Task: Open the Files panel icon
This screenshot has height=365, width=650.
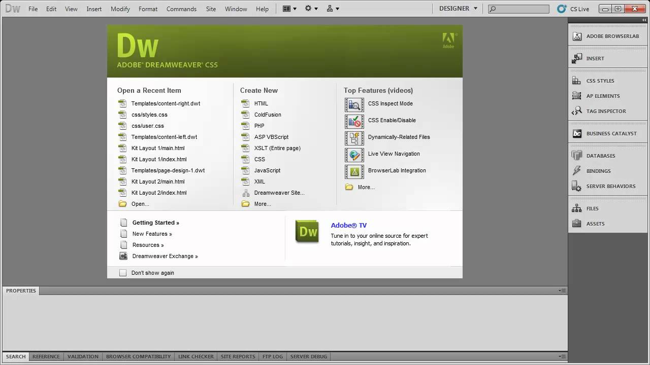Action: [x=576, y=208]
